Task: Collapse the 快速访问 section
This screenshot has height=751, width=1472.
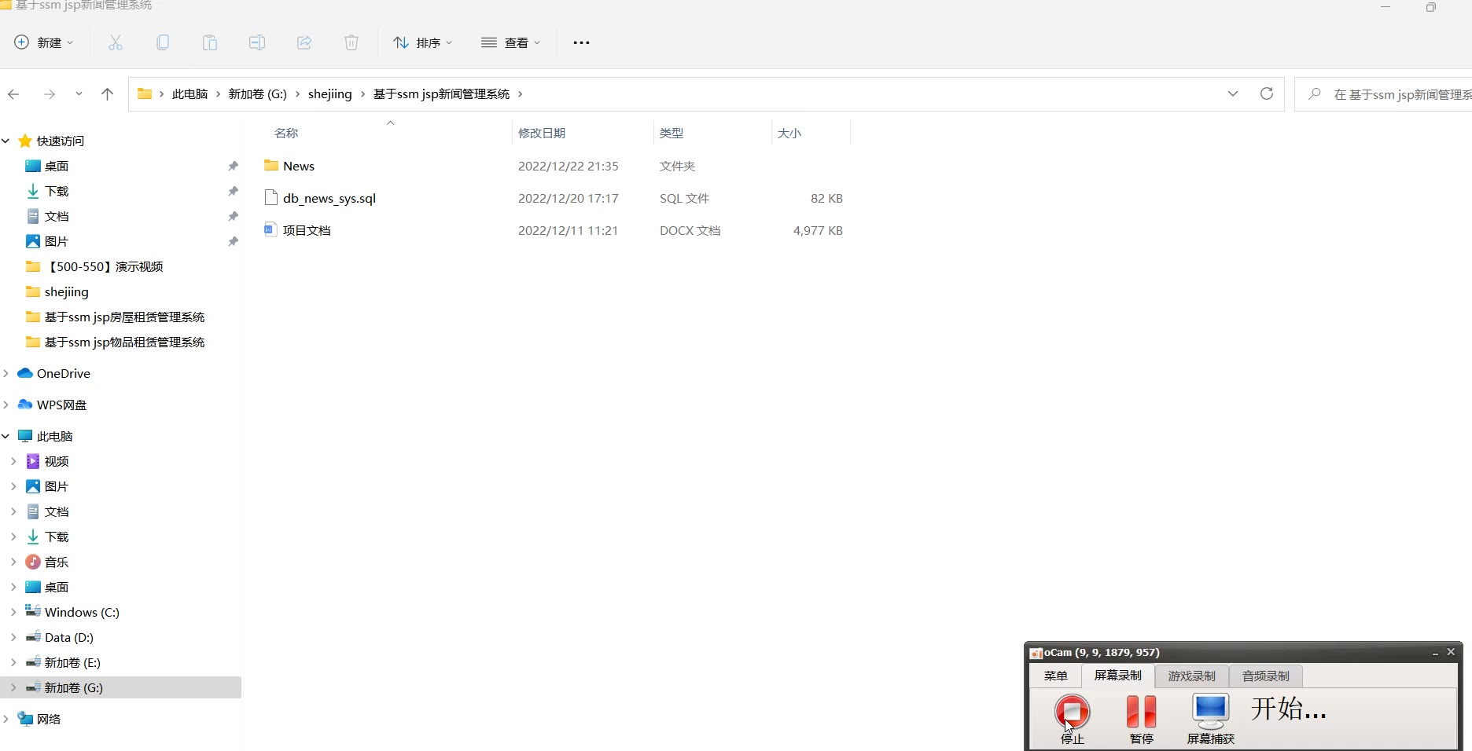Action: [x=6, y=141]
